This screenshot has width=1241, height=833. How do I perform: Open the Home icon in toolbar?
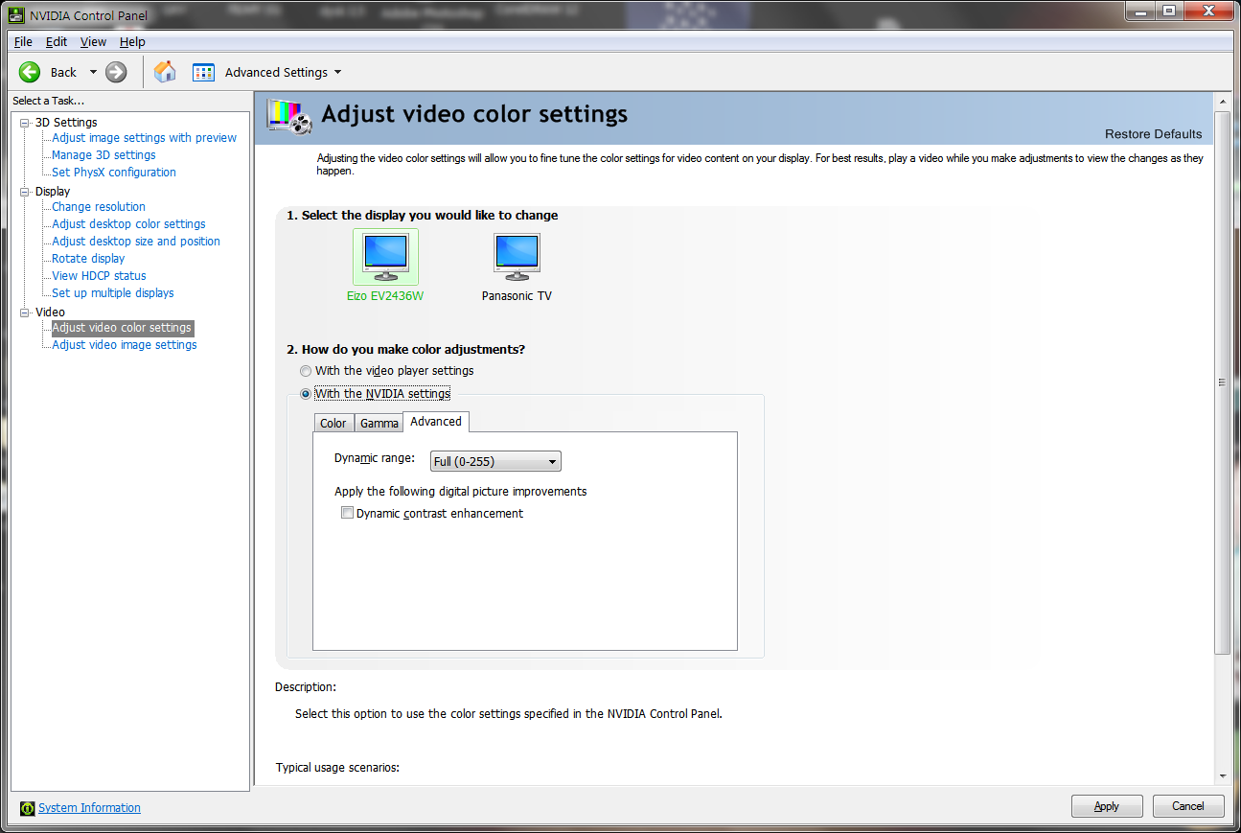(x=165, y=72)
